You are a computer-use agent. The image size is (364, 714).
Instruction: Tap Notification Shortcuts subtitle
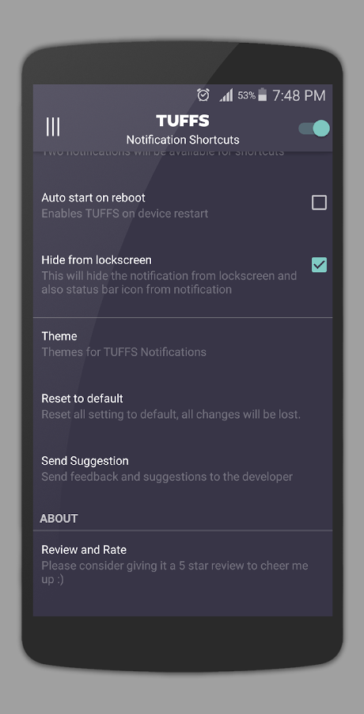[x=183, y=140]
